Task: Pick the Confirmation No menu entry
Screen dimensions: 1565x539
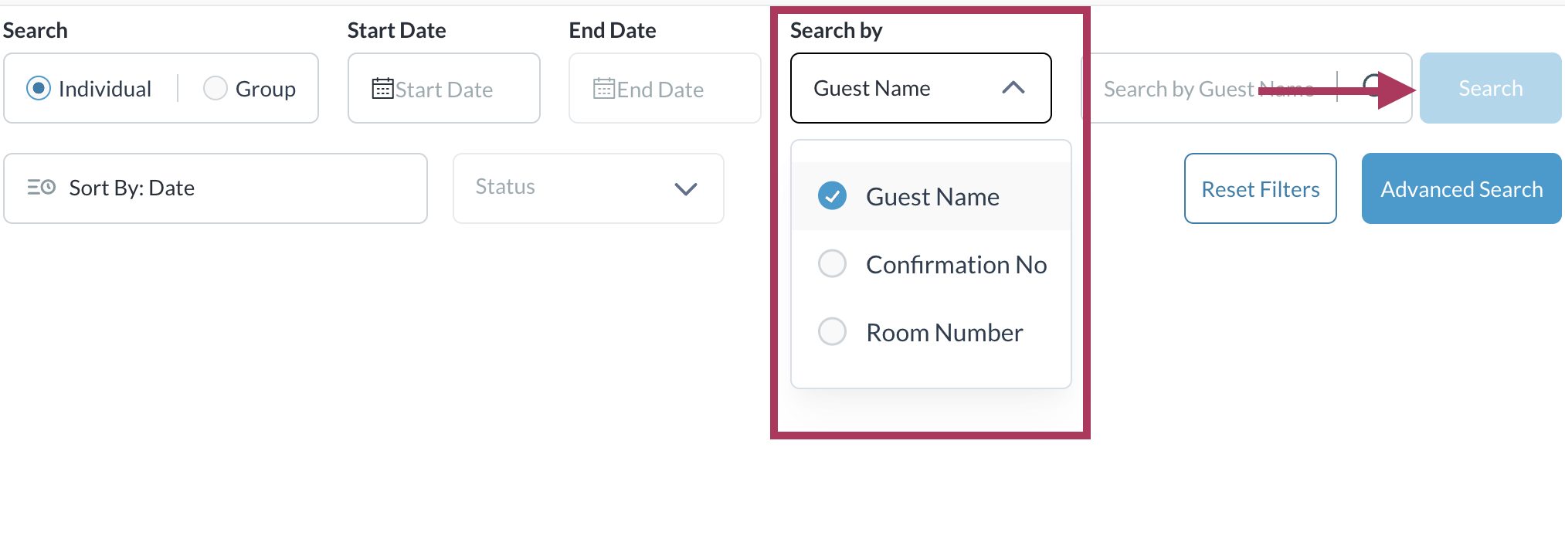Action: pyautogui.click(x=956, y=265)
